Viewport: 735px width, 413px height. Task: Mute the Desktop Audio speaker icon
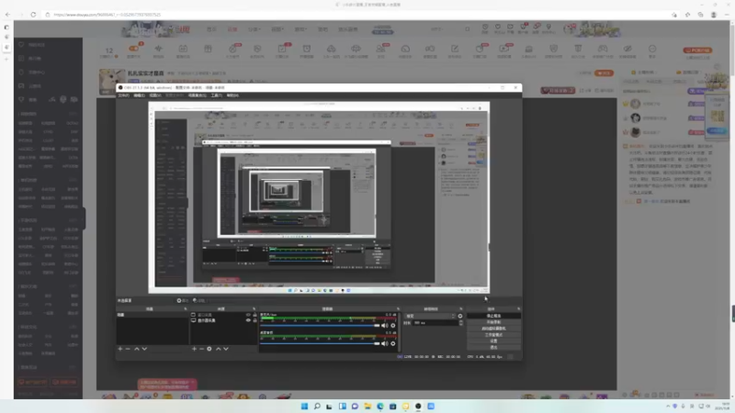(385, 343)
